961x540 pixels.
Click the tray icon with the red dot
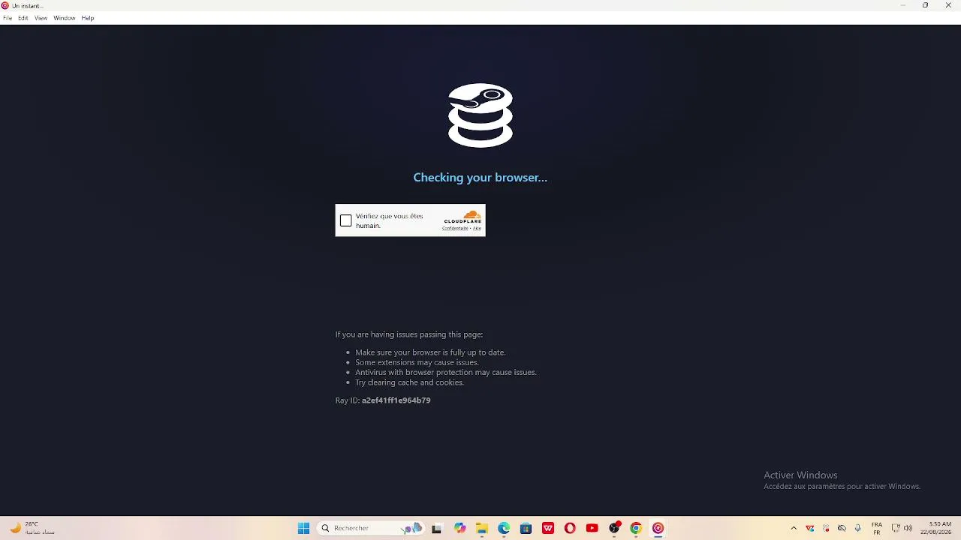point(826,528)
